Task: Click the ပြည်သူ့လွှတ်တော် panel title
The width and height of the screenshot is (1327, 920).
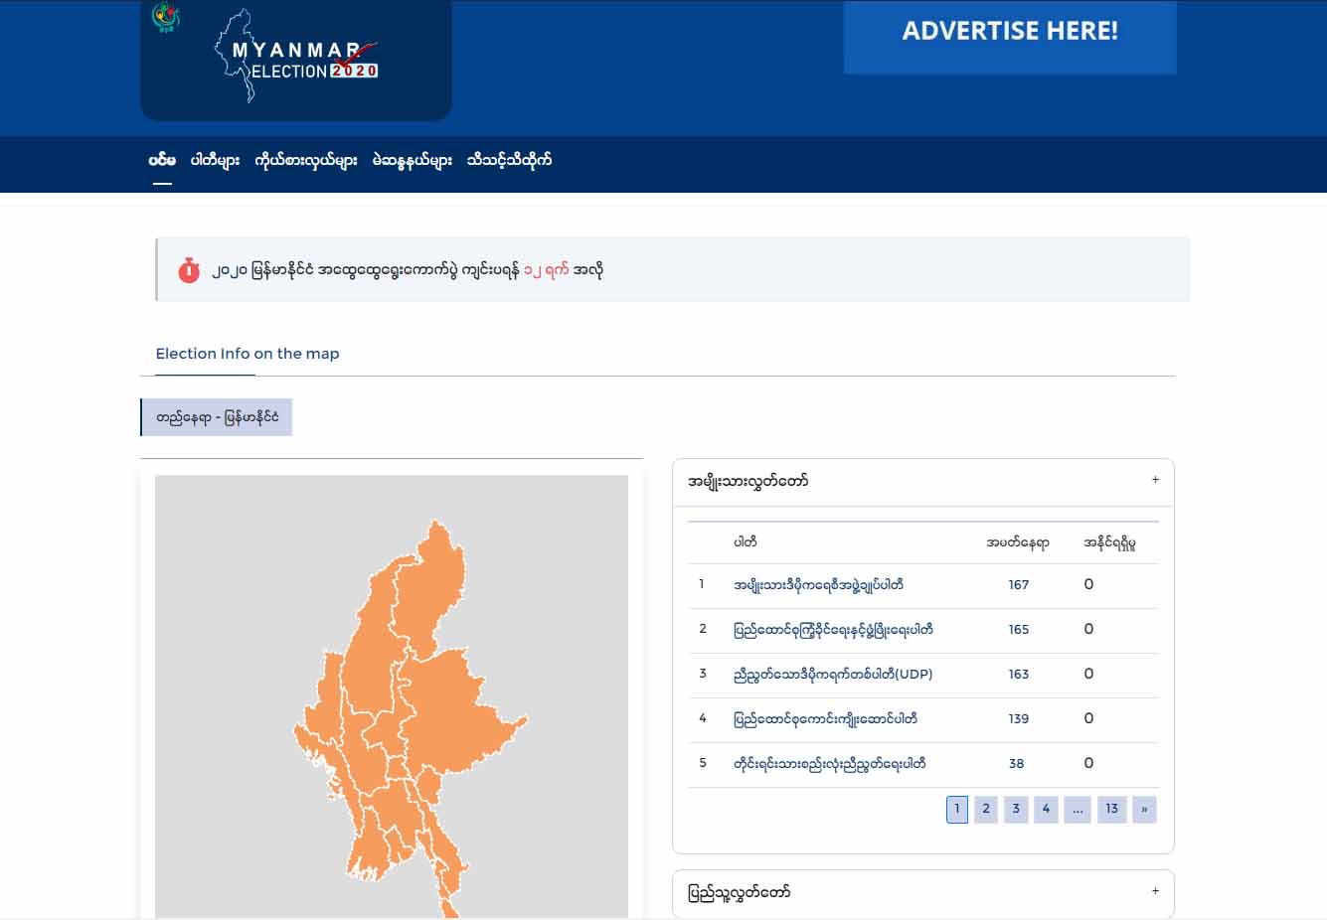Action: [740, 892]
